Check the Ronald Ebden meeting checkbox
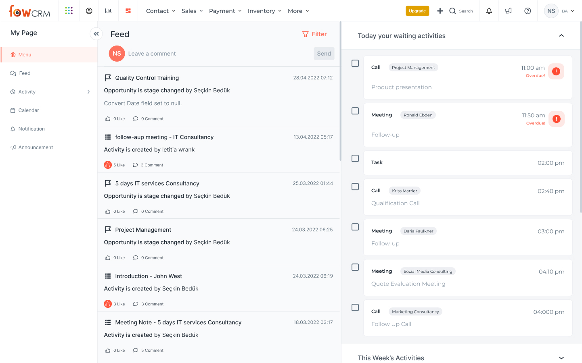Image resolution: width=582 pixels, height=363 pixels. point(355,111)
